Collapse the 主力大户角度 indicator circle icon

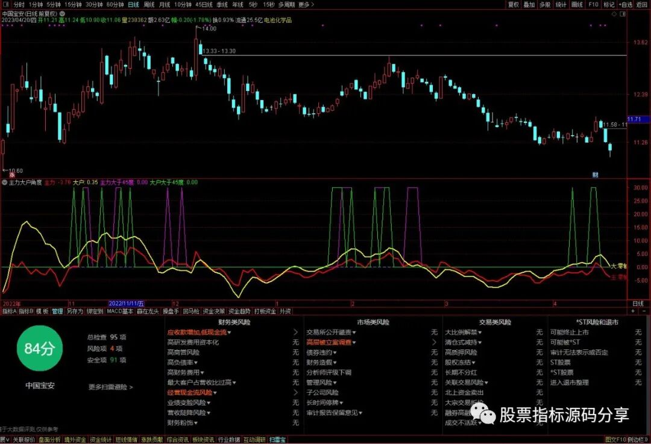(5, 182)
